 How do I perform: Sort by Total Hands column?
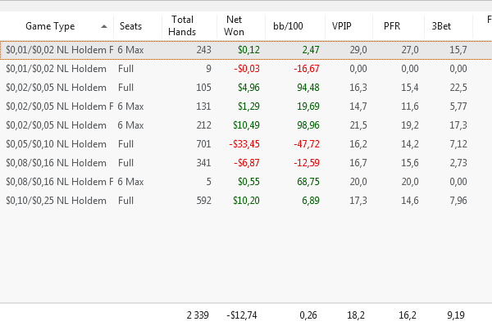click(189, 26)
